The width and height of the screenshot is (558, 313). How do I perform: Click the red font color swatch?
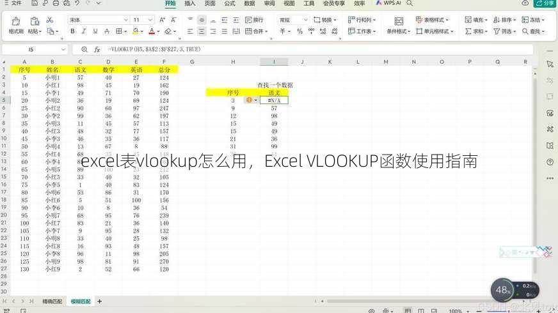[152, 31]
